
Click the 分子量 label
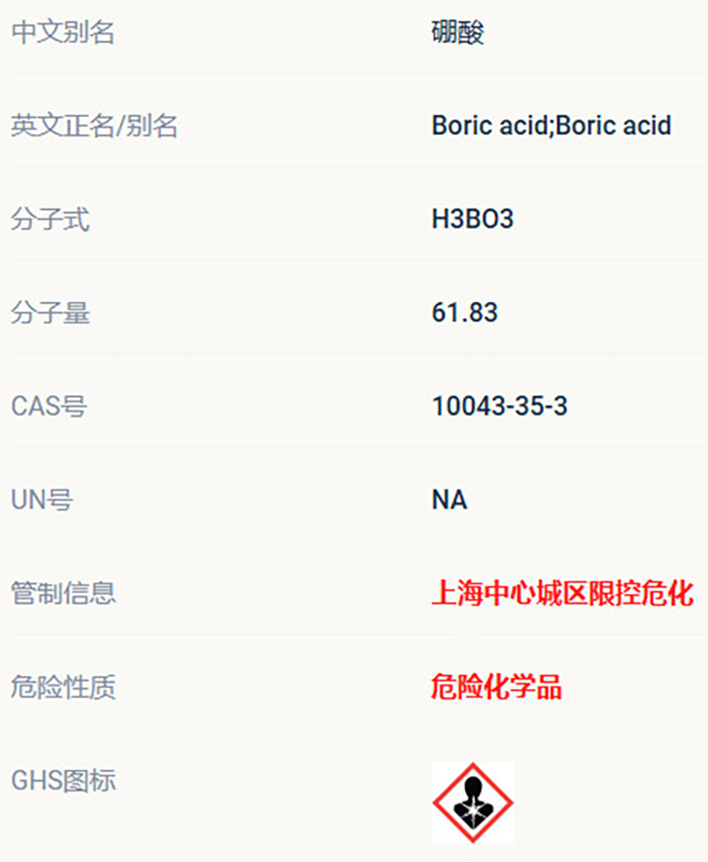coord(50,313)
